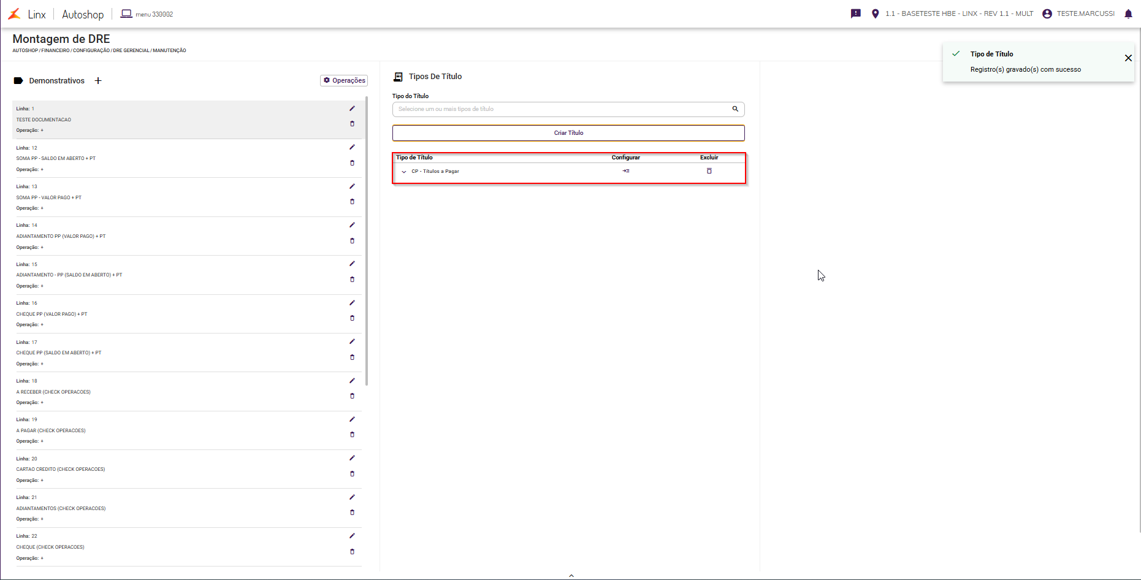Delete line 20 CARTAO CREDITO (CHECK OPERACOES)
The width and height of the screenshot is (1141, 580).
pos(352,474)
